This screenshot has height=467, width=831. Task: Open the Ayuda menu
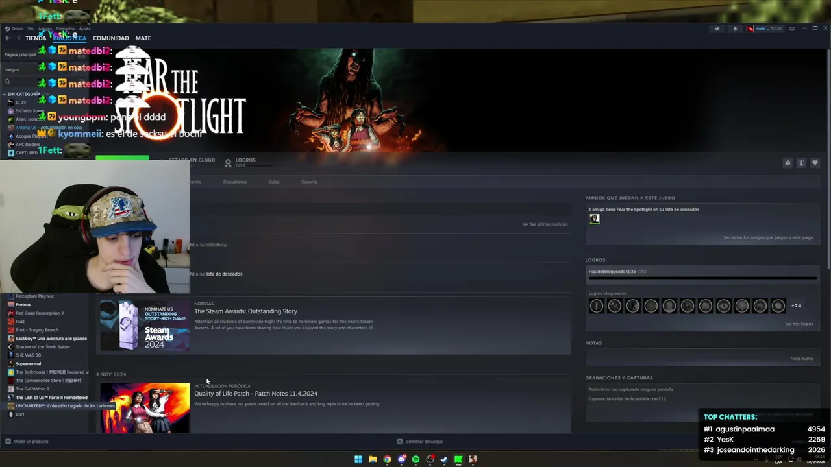[x=84, y=29]
